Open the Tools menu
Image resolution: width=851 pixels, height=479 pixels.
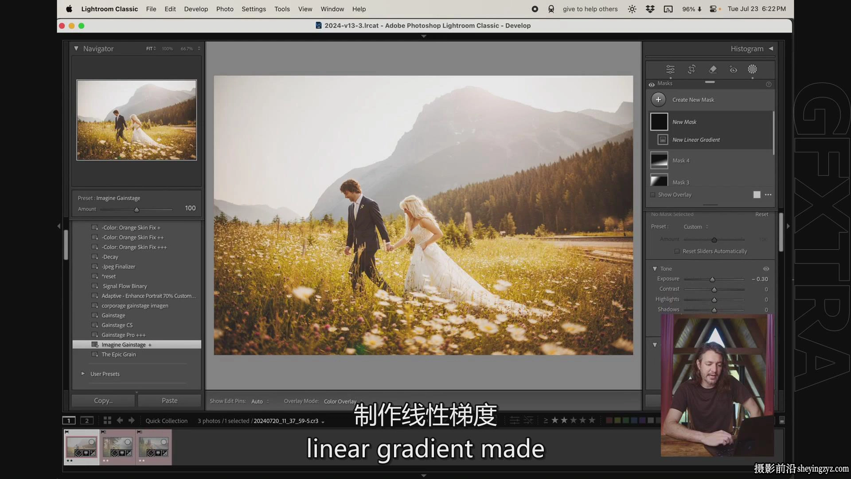click(282, 9)
